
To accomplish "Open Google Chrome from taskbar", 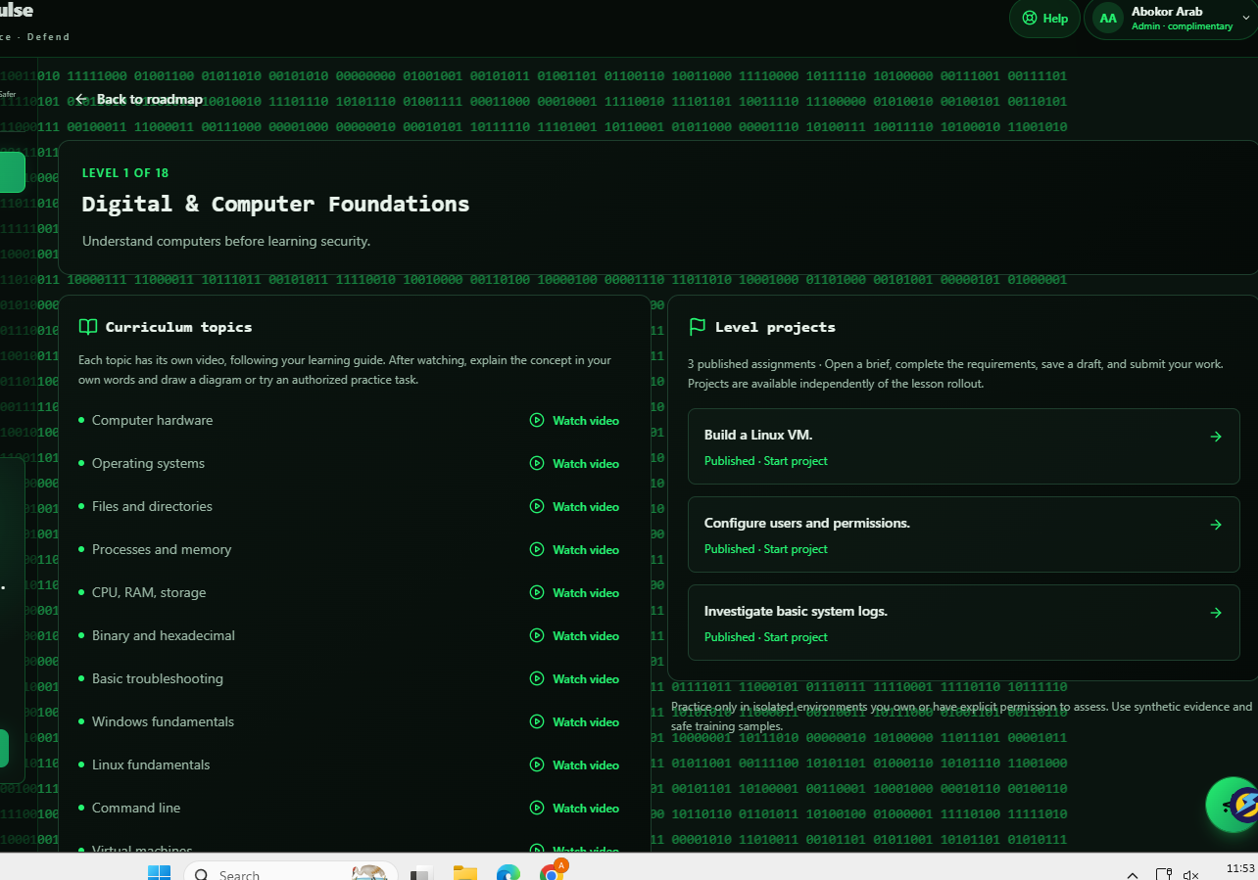I will [x=552, y=872].
